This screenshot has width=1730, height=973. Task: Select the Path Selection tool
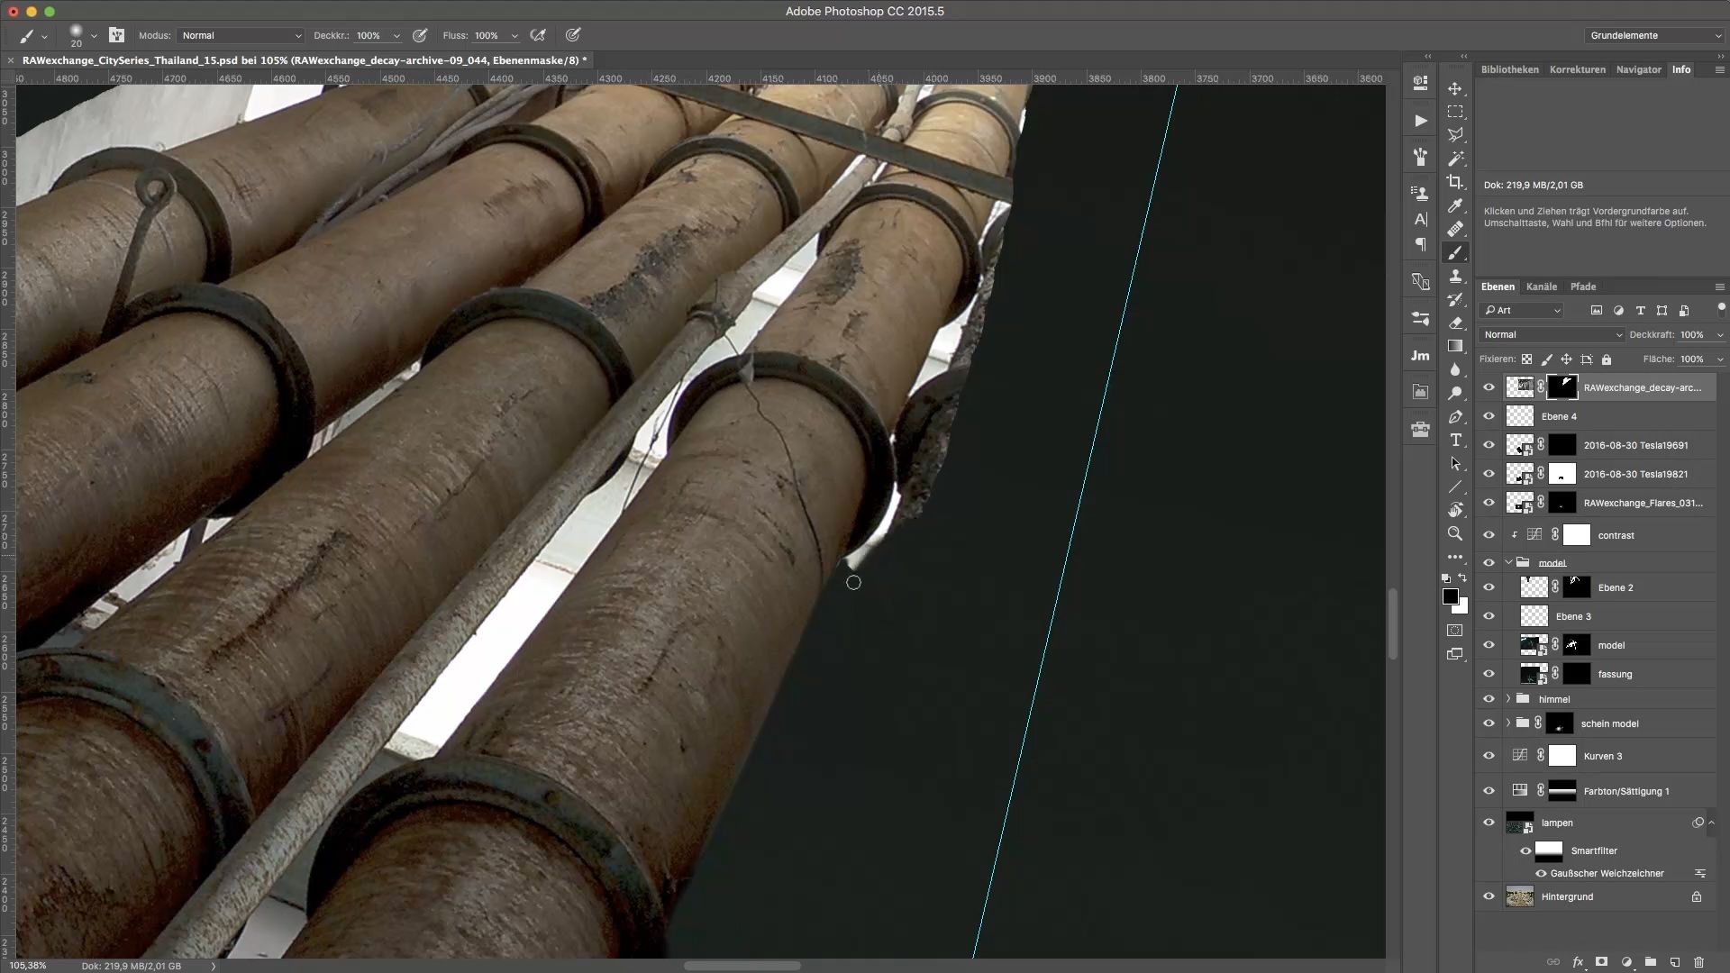(x=1455, y=463)
